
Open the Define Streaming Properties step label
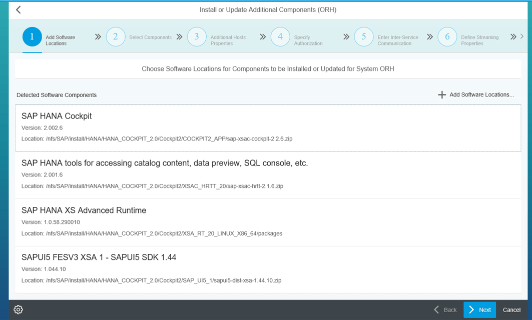[480, 40]
